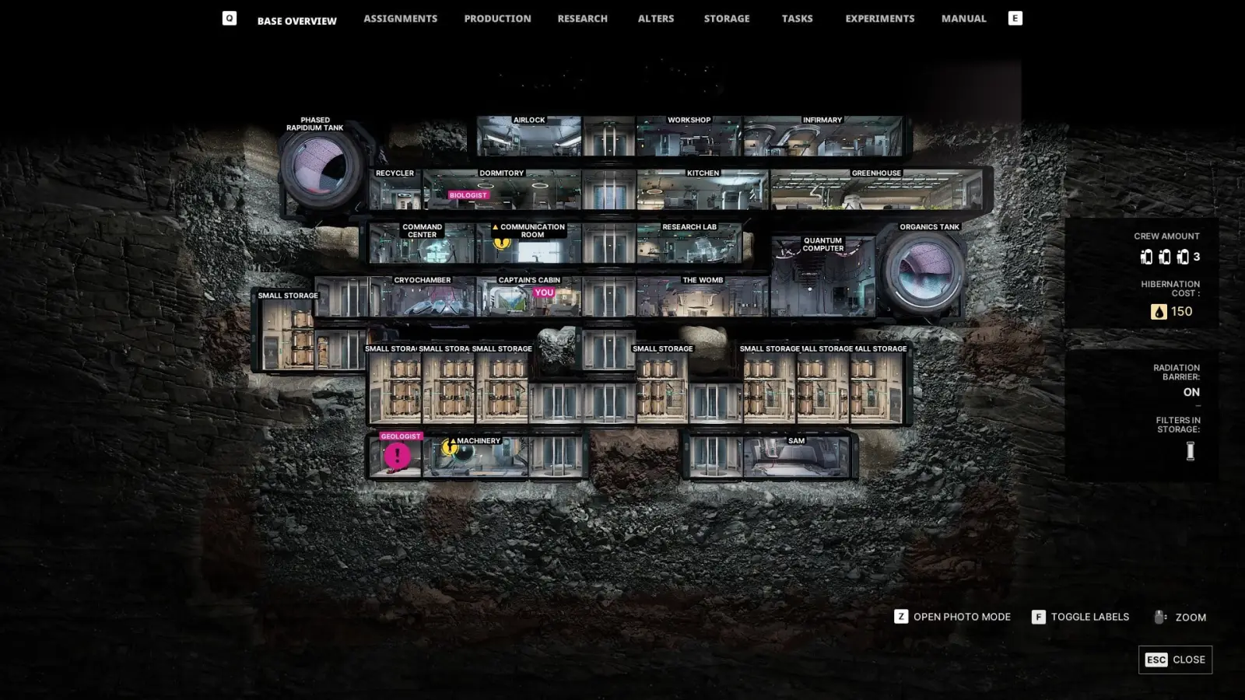Switch to the Experiments tab
The image size is (1245, 700).
pos(880,19)
